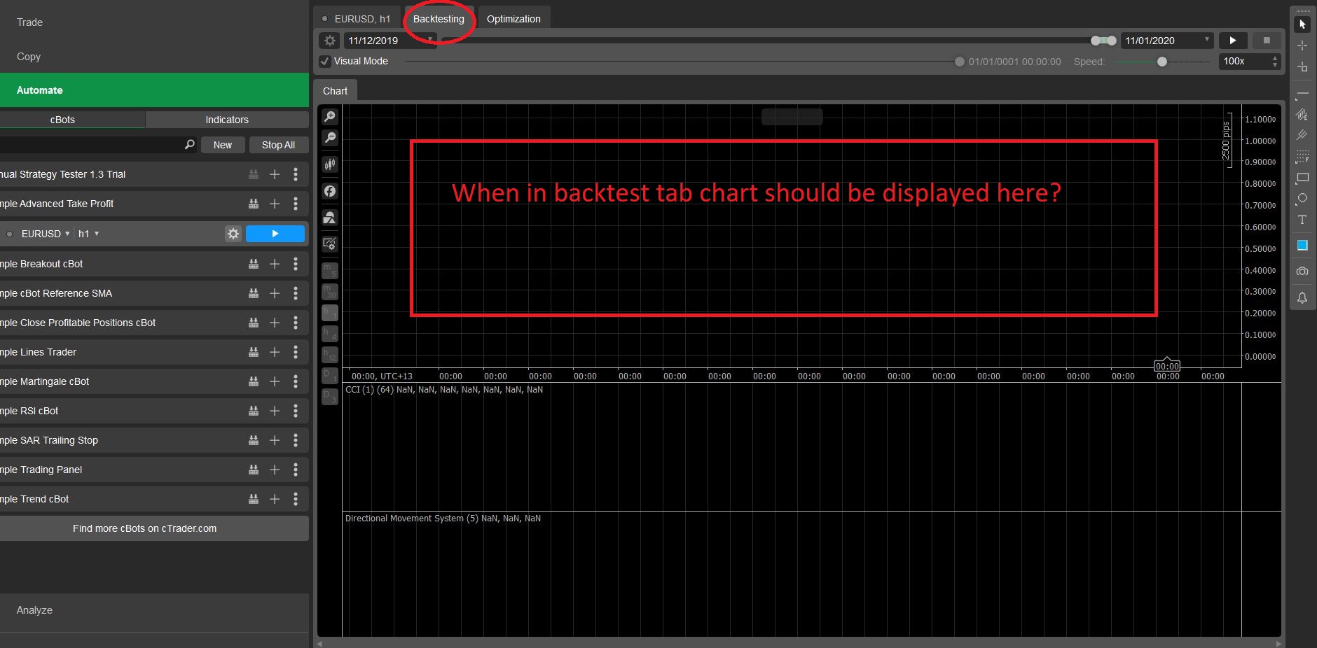Open the EURUSD, h1 tab
Viewport: 1317px width, 648px height.
[357, 19]
